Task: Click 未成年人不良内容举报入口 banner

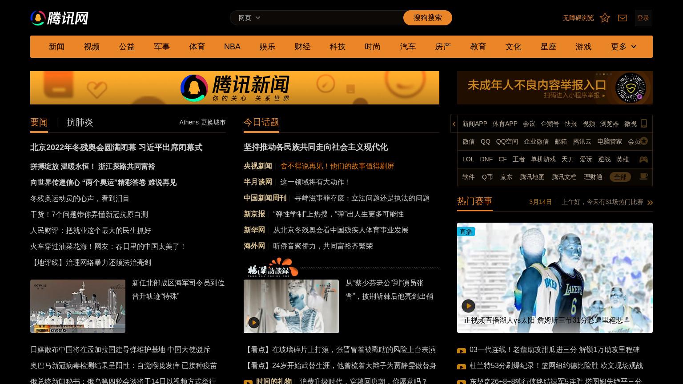Action: [555, 88]
